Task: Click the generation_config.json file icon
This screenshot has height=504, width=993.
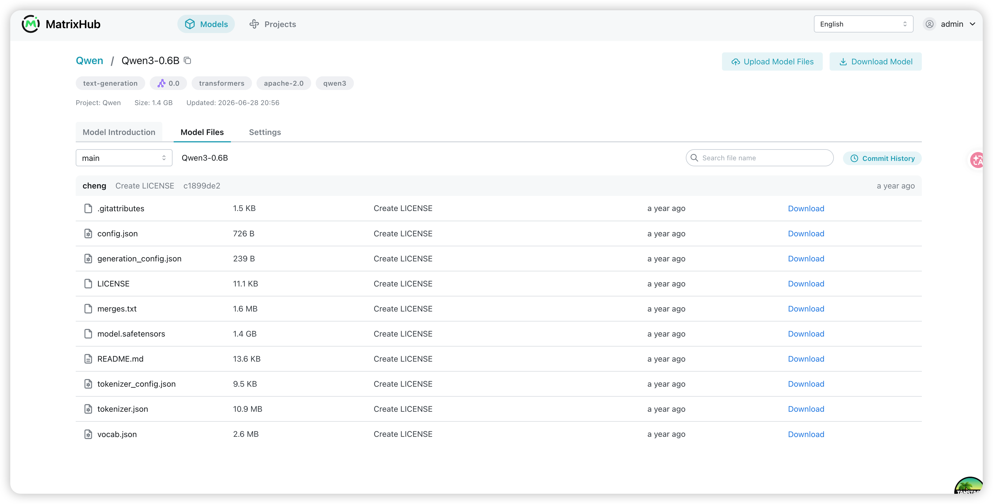Action: (88, 258)
